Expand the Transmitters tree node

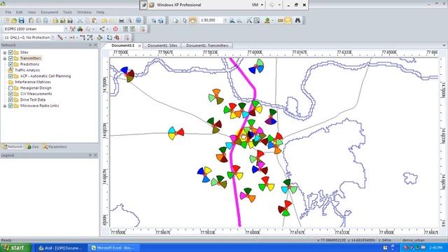tap(5, 59)
